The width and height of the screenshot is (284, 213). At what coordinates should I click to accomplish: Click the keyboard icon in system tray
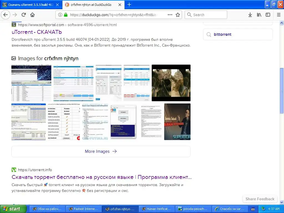coord(253,209)
